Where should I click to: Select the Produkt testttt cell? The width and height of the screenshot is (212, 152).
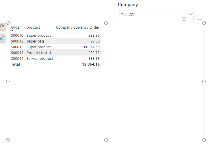[x=39, y=53]
